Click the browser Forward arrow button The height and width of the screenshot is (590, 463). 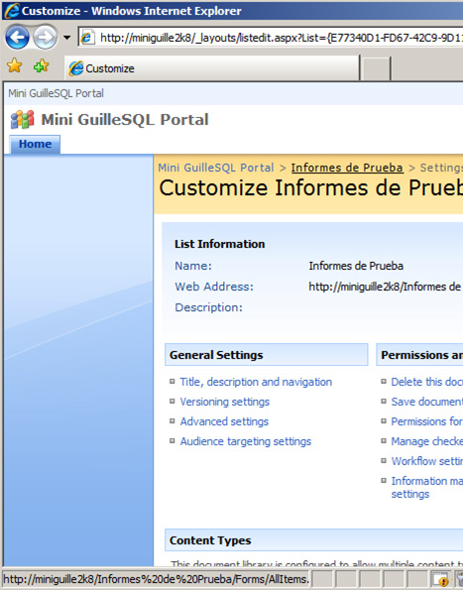(45, 38)
